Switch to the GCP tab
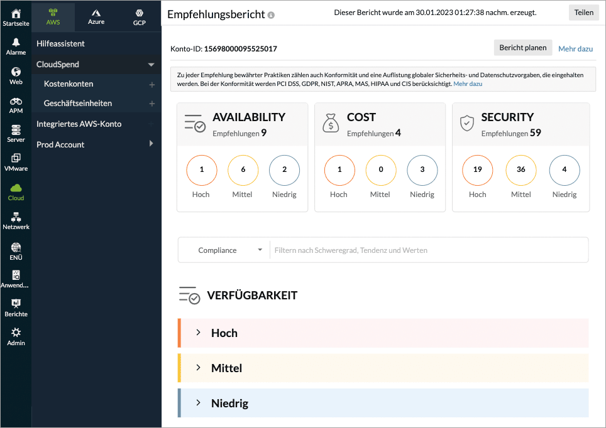This screenshot has height=428, width=606. [139, 17]
